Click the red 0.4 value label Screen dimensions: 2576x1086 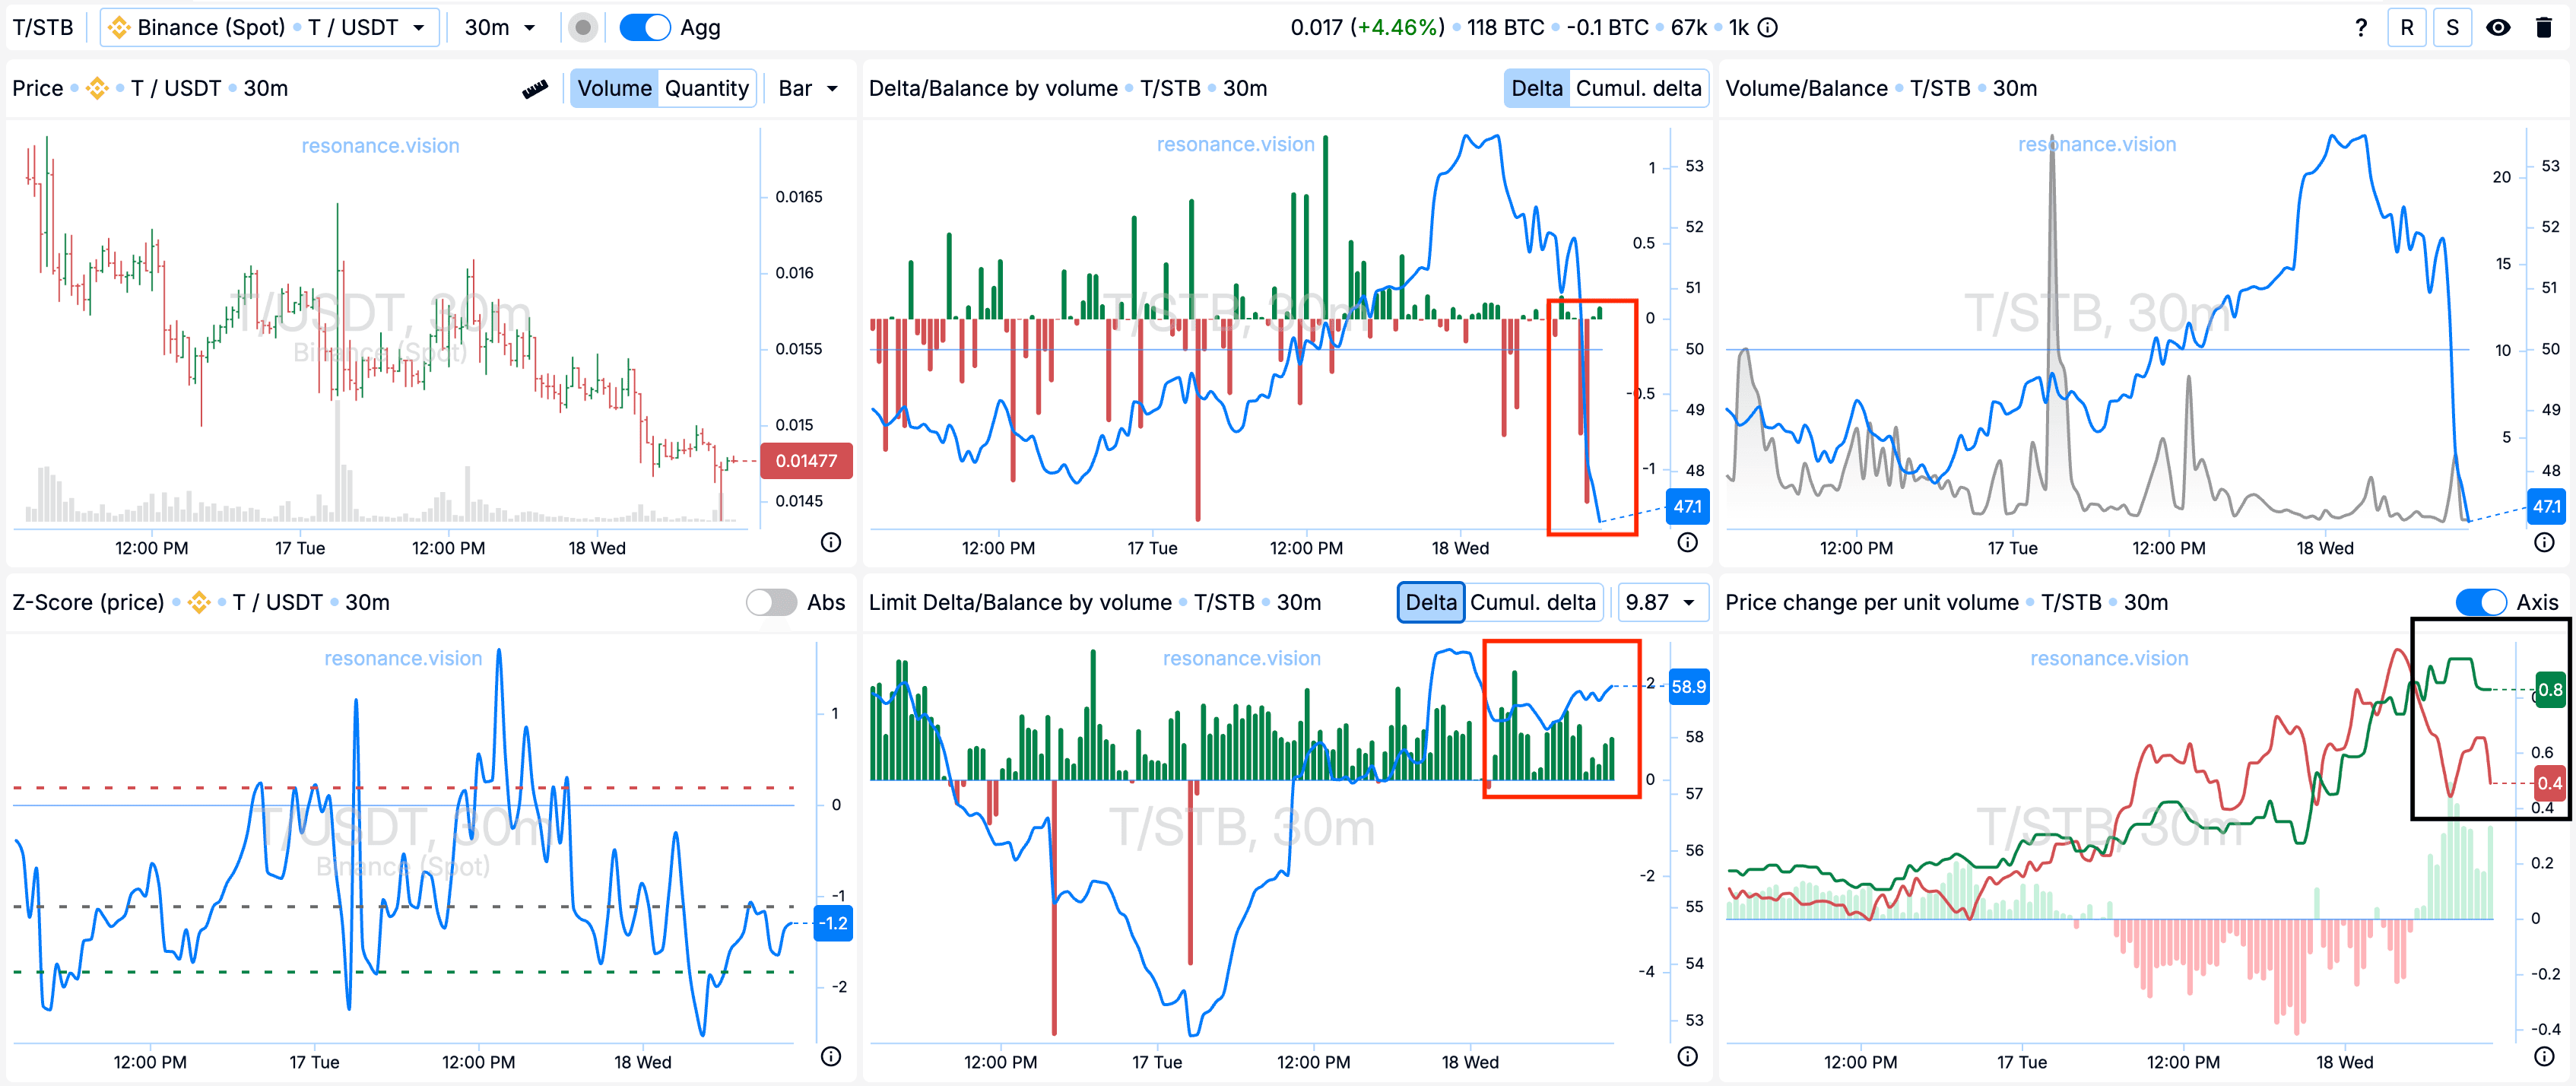pos(2550,783)
